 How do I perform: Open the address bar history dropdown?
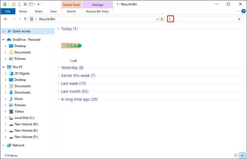157,19
